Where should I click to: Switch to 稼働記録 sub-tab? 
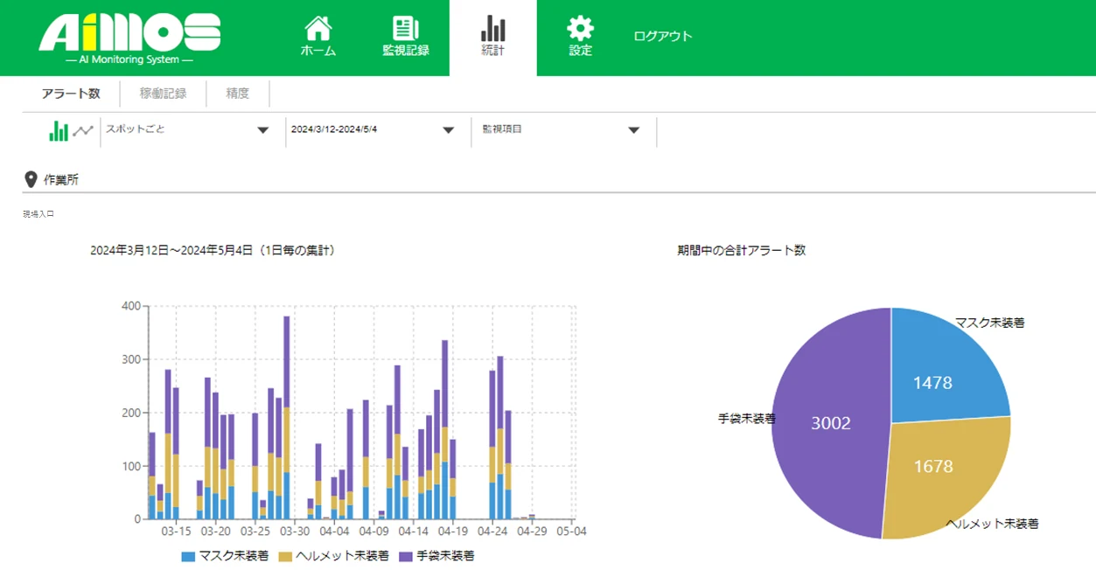point(163,94)
